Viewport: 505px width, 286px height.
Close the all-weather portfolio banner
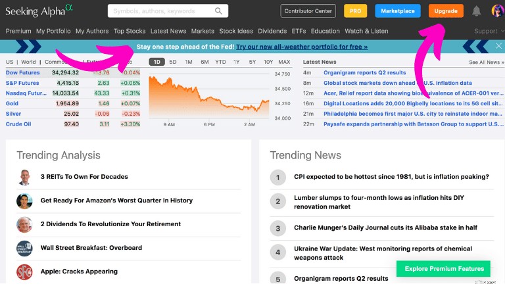point(498,46)
